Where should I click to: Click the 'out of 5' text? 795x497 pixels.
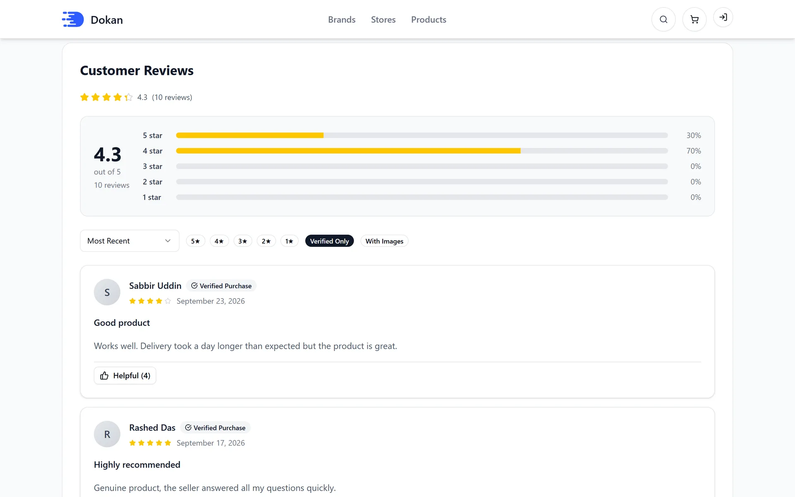click(x=107, y=172)
